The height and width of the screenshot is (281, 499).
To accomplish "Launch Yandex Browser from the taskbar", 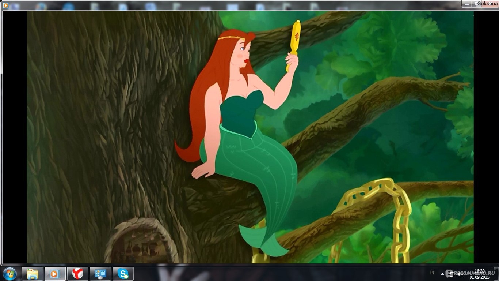I will click(x=77, y=274).
